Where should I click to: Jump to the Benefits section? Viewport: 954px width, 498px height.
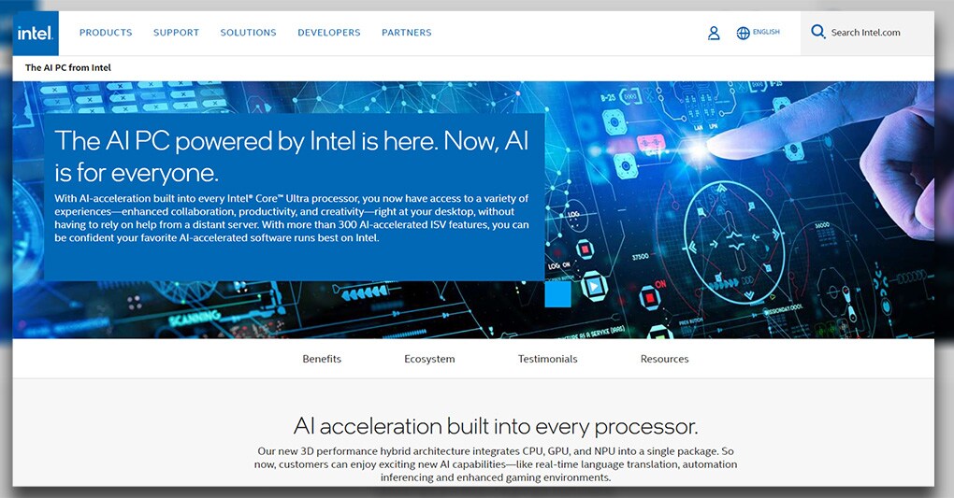(x=322, y=359)
